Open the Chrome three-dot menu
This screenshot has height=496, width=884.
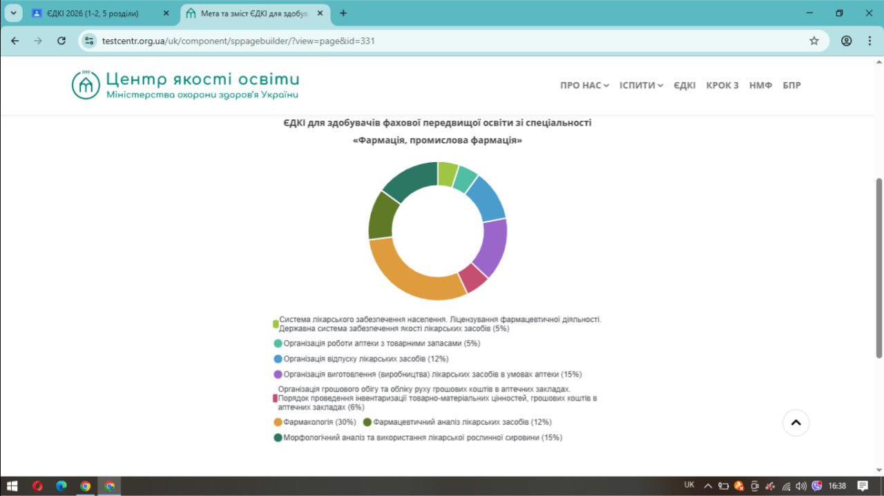(869, 41)
